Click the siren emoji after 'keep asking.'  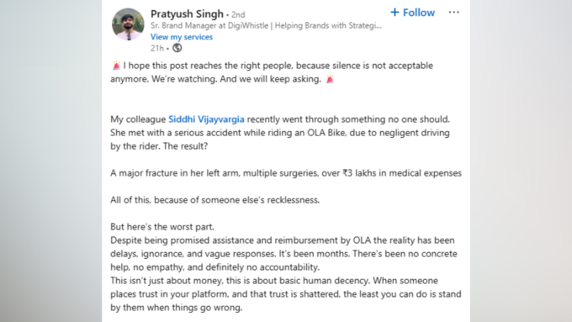click(x=330, y=79)
